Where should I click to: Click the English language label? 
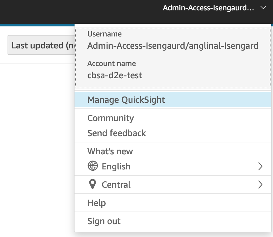coord(116,166)
